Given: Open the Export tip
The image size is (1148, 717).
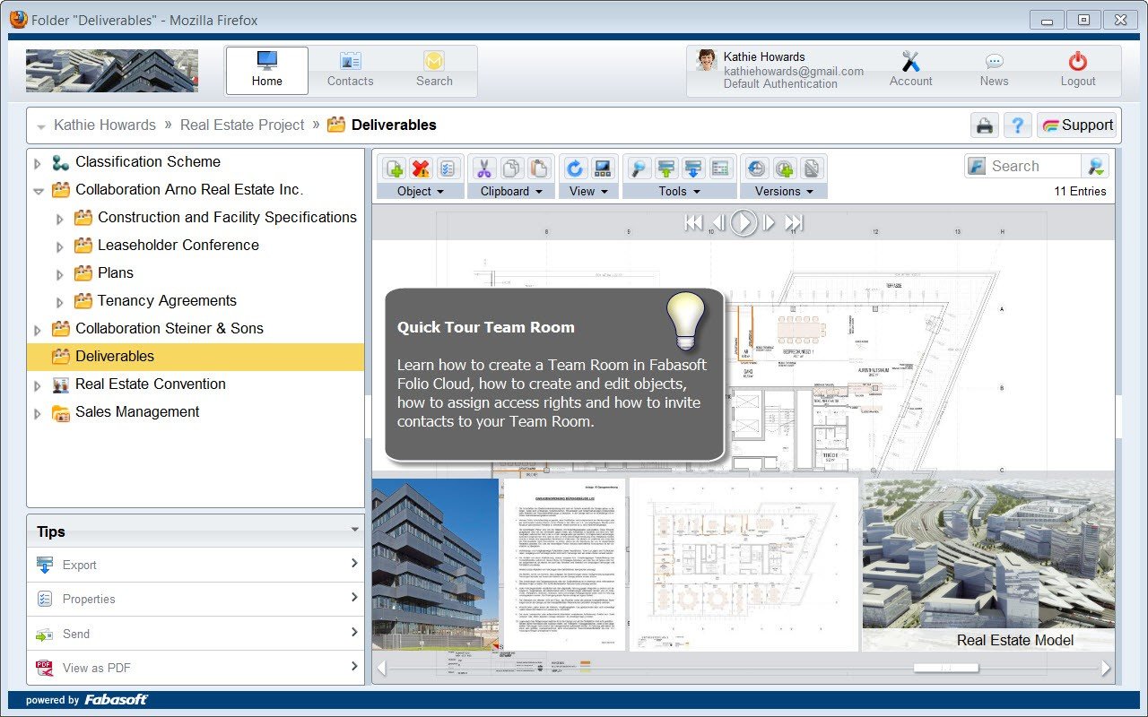Looking at the screenshot, I should [x=196, y=565].
